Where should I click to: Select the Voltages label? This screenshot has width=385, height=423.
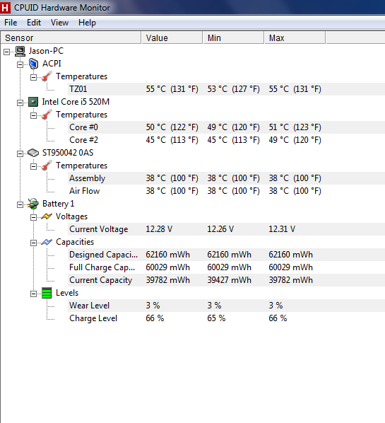point(71,216)
